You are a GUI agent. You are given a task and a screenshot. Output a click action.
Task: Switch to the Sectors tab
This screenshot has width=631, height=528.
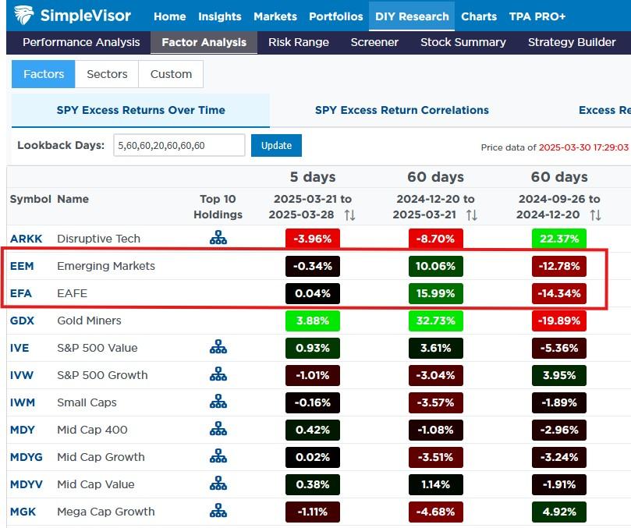point(106,74)
